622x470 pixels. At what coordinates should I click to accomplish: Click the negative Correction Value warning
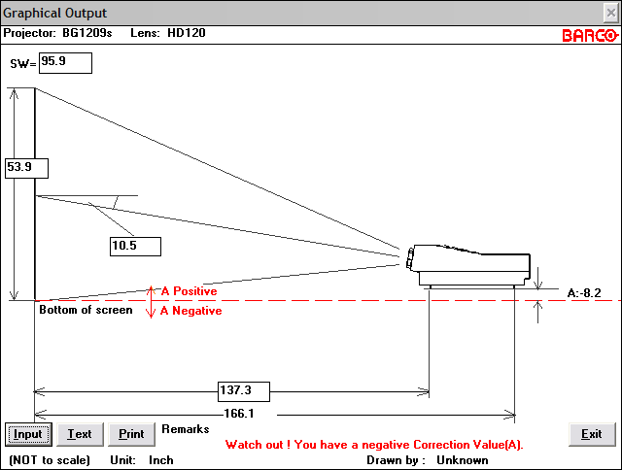(x=374, y=445)
